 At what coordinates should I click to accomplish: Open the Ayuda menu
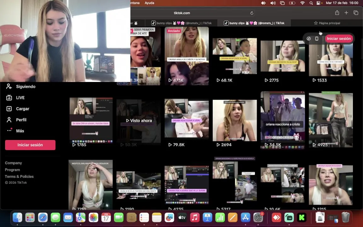point(149,3)
